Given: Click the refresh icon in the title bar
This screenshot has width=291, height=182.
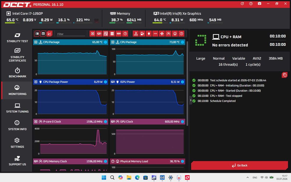Looking at the screenshot, I should [x=242, y=4].
